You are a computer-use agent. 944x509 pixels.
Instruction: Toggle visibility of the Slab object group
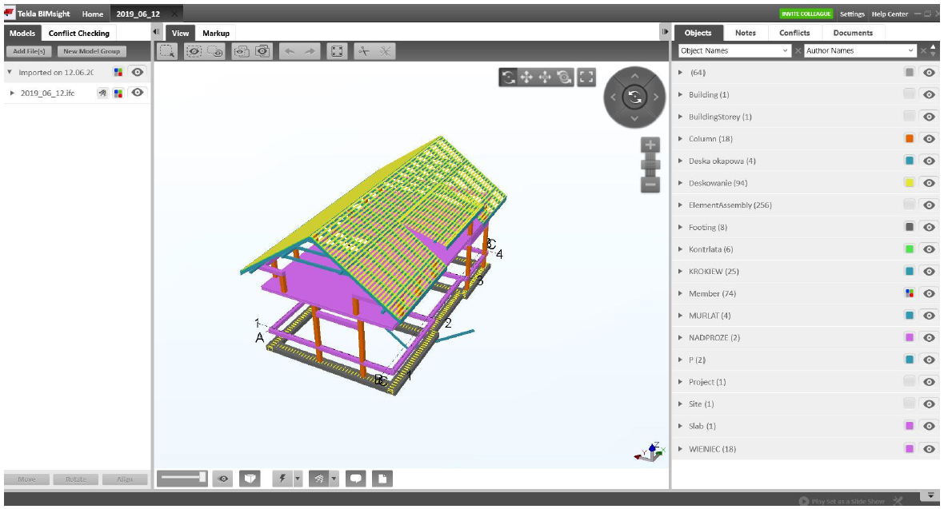tap(929, 426)
